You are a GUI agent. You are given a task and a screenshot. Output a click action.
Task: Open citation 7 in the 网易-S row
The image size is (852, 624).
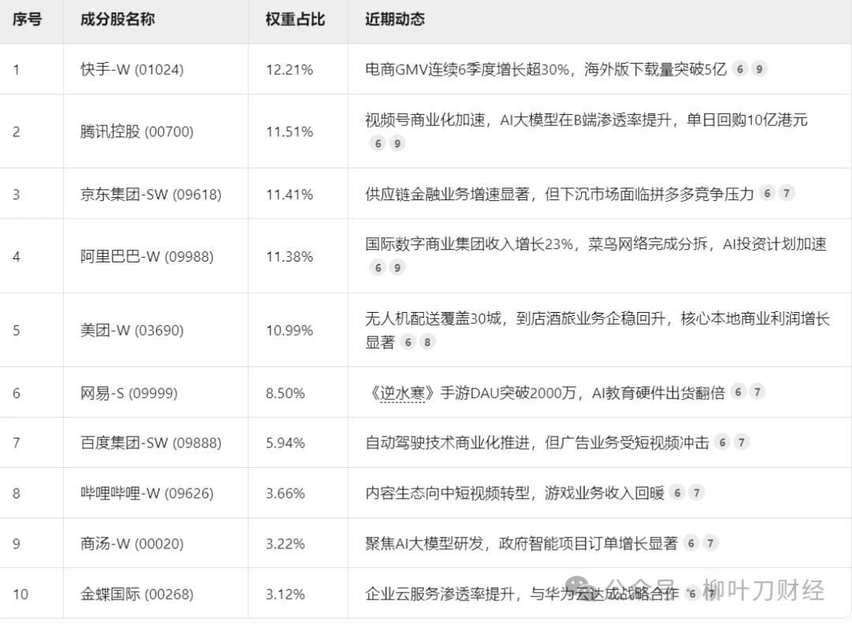click(x=757, y=392)
